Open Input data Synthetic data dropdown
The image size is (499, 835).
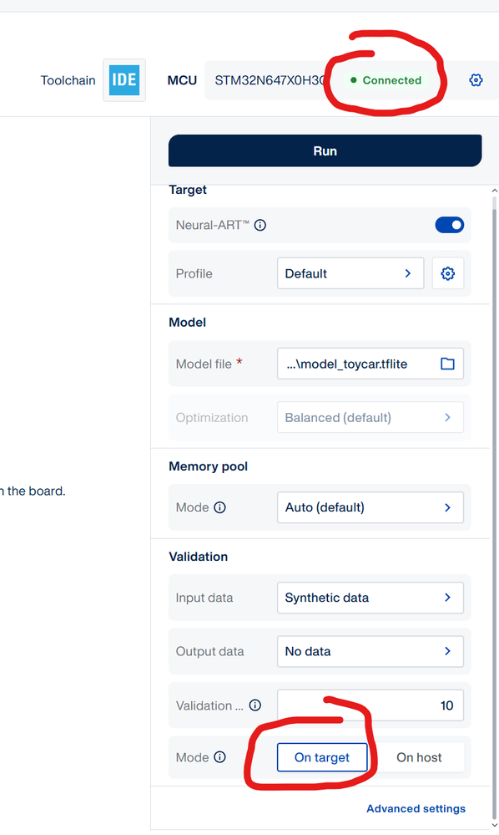[370, 598]
